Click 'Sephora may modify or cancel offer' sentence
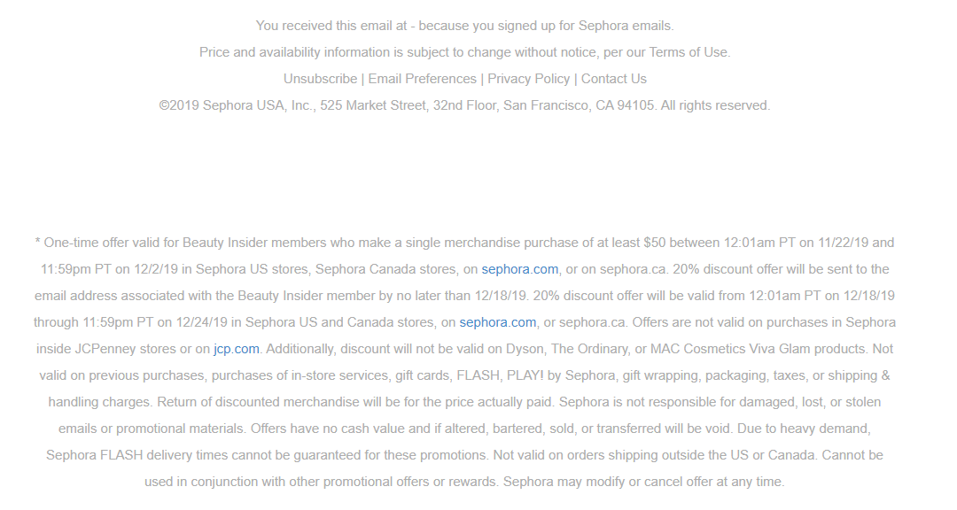This screenshot has height=510, width=957. [643, 482]
